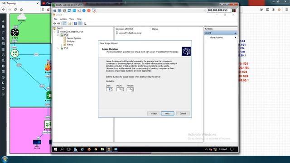Click the logout icon in EVE sidebar
Screen dimensions: 290x163
point(3,94)
